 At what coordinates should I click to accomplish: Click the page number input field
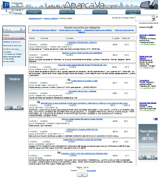81,171
